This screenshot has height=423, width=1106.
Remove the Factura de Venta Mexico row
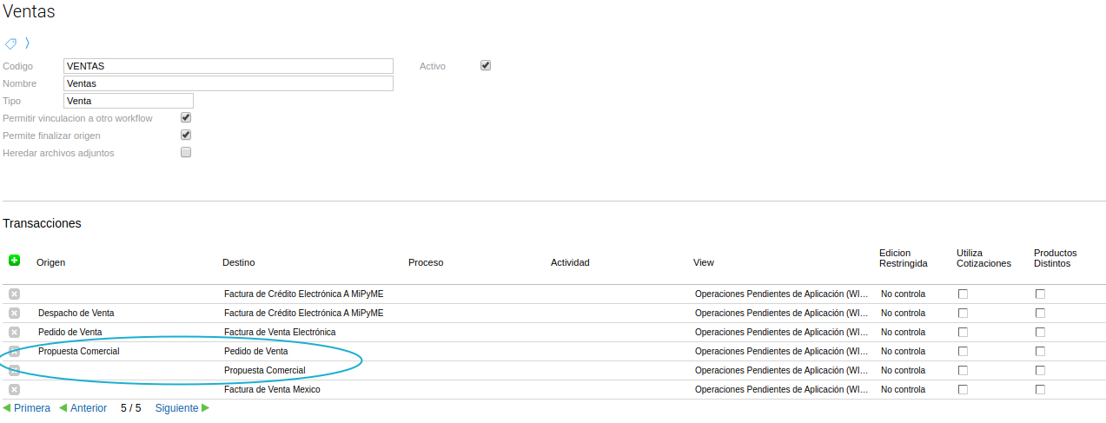(14, 389)
